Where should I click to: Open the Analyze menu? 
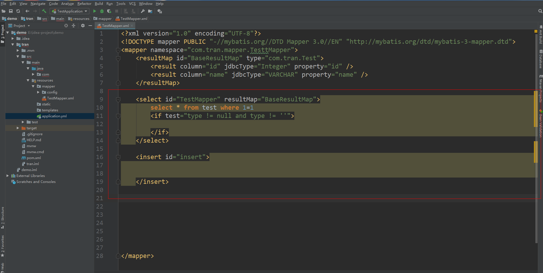click(68, 3)
